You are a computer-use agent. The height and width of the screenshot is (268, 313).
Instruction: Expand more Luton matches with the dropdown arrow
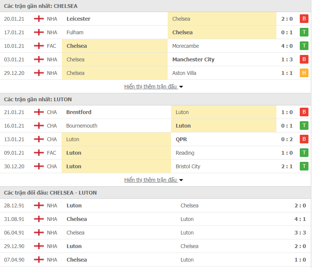tap(181, 180)
